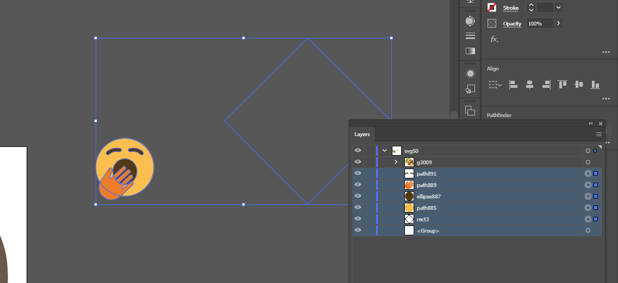
Task: Toggle visibility of path889
Action: [x=358, y=185]
